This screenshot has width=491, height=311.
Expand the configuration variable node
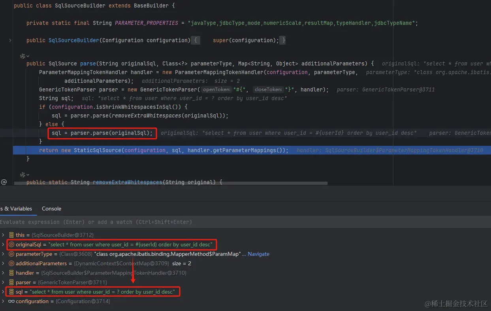pyautogui.click(x=3, y=301)
